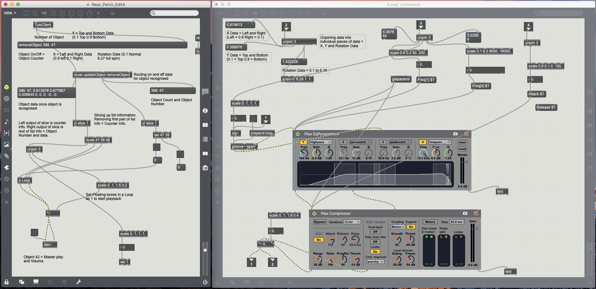Open the inspector info icon in right sidebar

coord(205,111)
